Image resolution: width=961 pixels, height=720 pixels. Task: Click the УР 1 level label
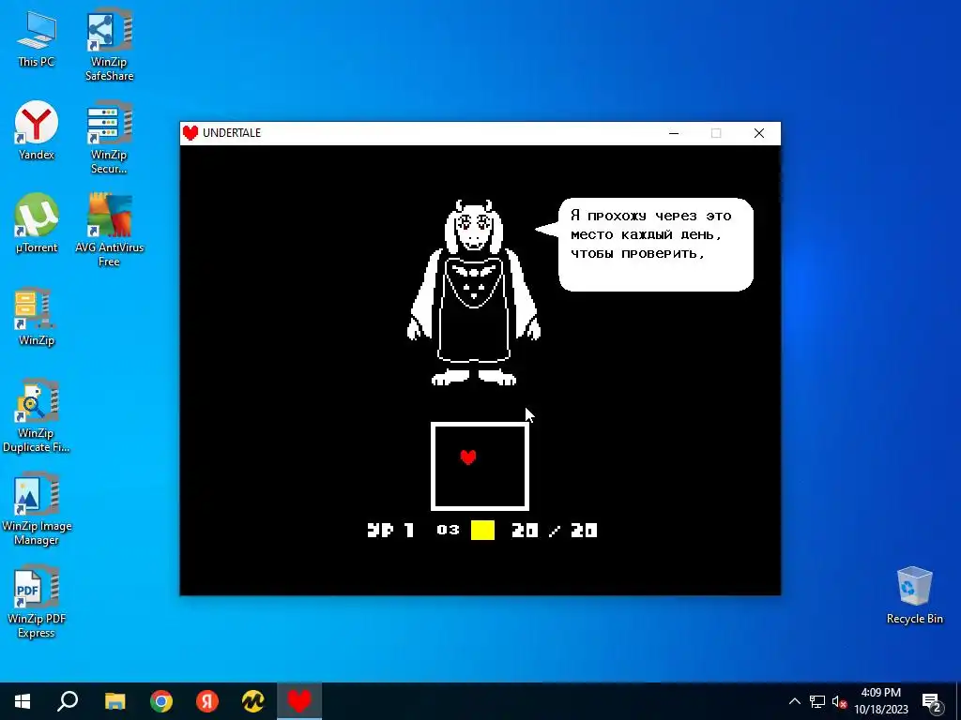390,531
